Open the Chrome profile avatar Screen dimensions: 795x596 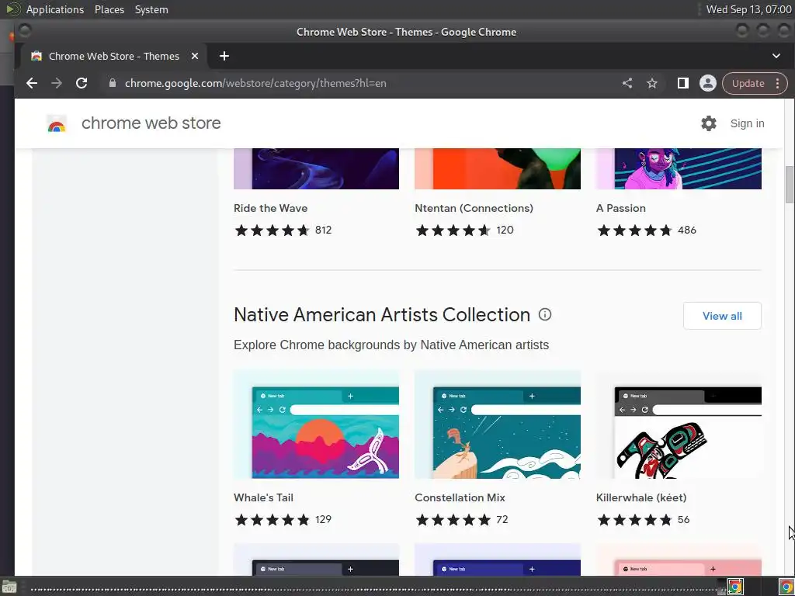click(x=708, y=83)
